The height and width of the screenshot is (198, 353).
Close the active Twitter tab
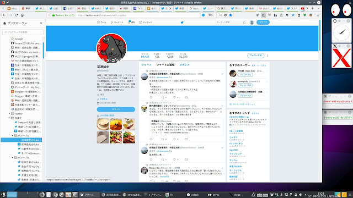tap(170, 8)
